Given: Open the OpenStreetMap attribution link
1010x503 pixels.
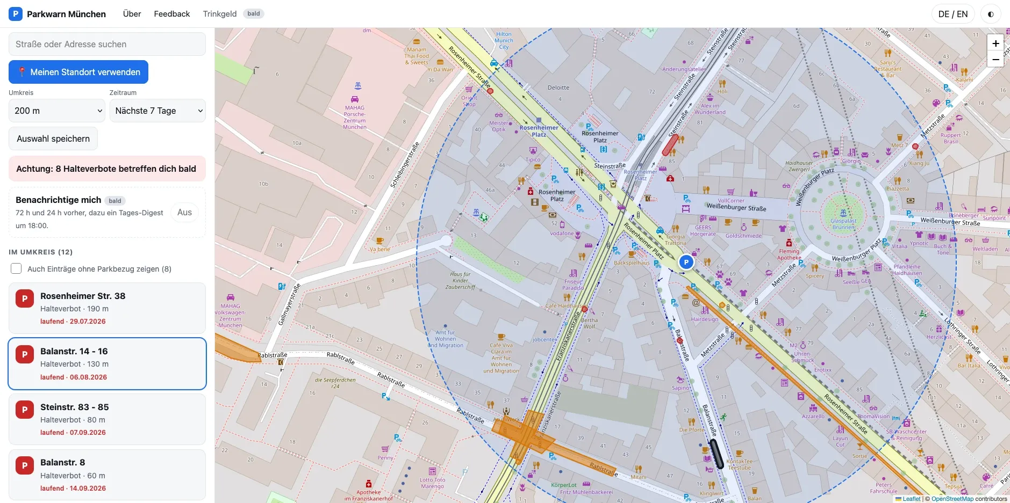Looking at the screenshot, I should [x=952, y=499].
